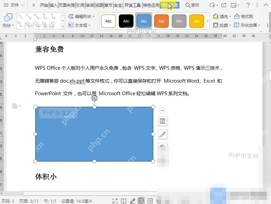Switch to the 审阅 tab

point(90,5)
